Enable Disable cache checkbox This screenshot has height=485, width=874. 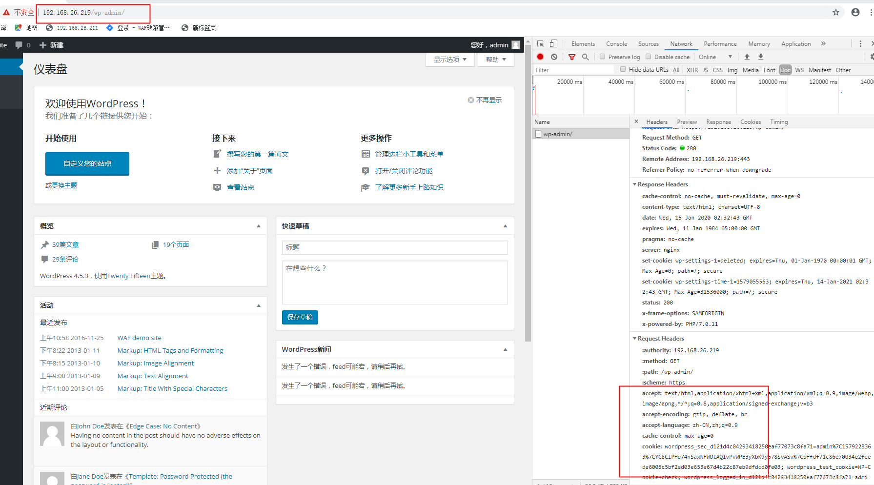(649, 57)
